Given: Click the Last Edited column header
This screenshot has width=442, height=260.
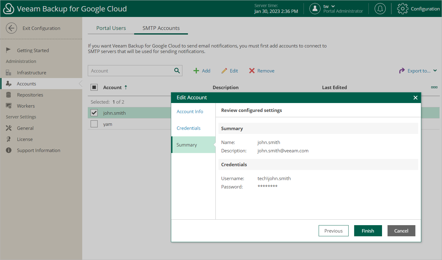Looking at the screenshot, I should point(334,87).
